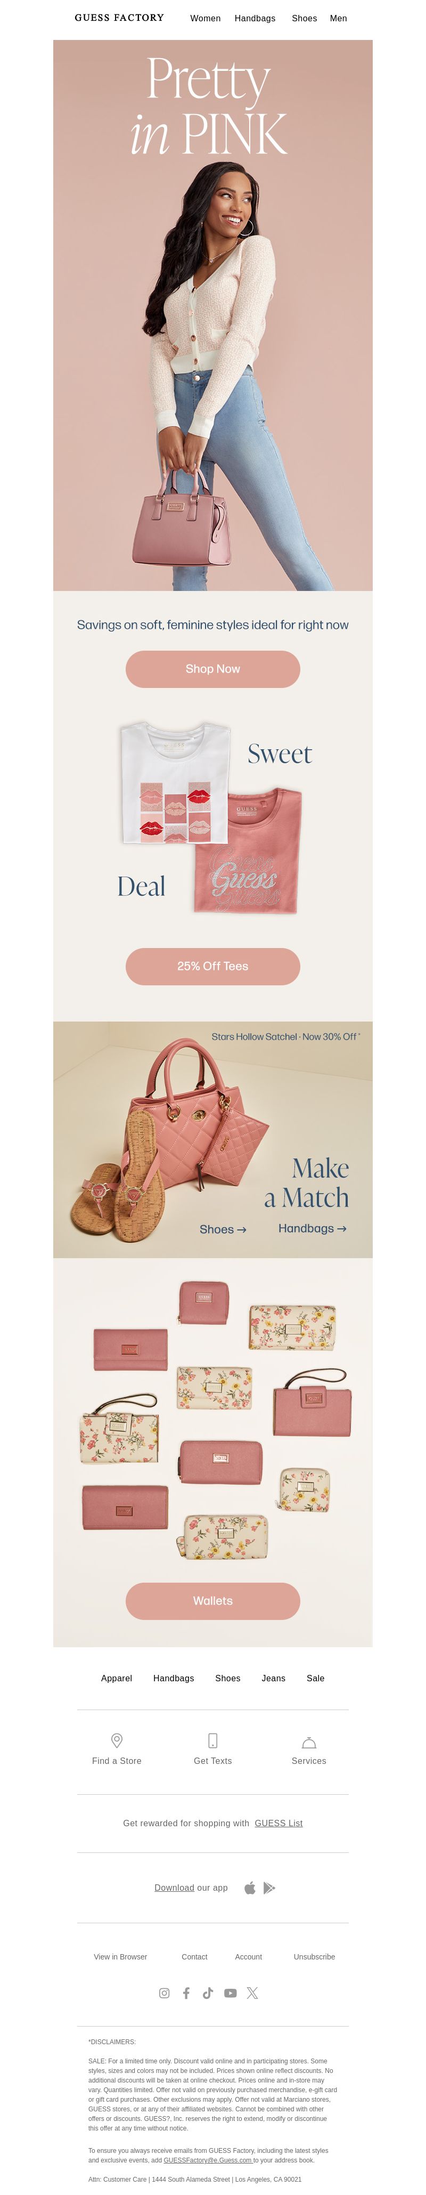The image size is (426, 2195).
Task: Open the TikTok social icon
Action: point(208,1993)
